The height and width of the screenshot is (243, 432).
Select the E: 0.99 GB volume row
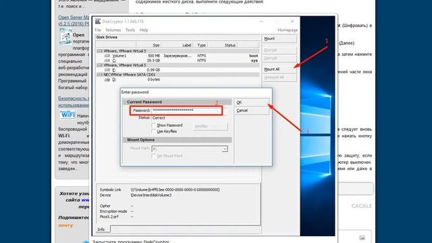[x=178, y=70]
